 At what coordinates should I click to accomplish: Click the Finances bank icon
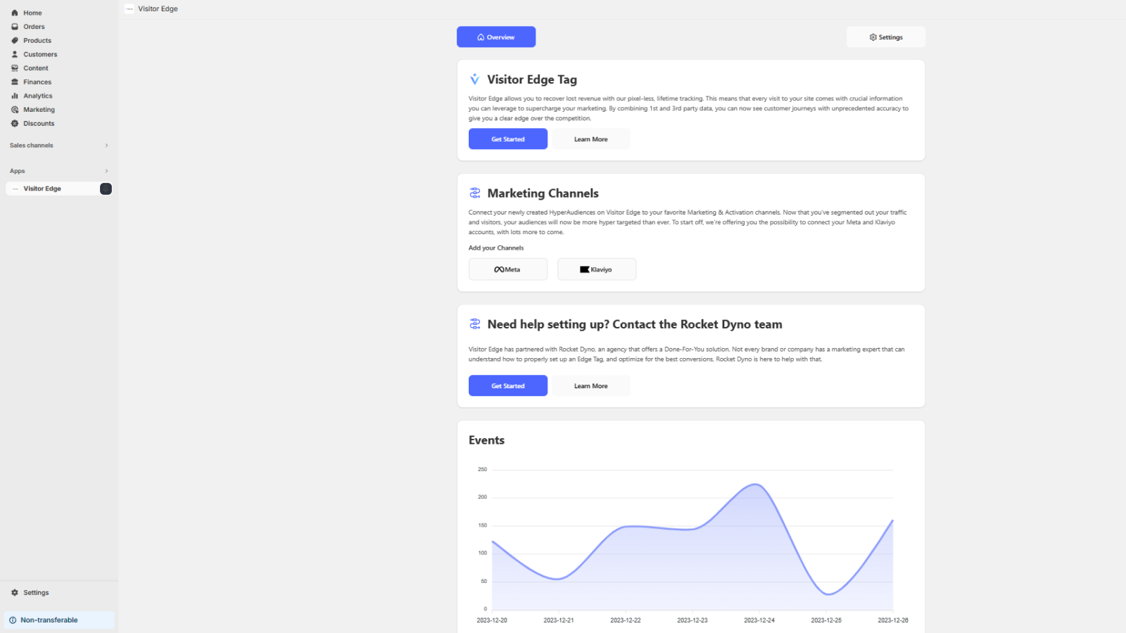(x=15, y=82)
